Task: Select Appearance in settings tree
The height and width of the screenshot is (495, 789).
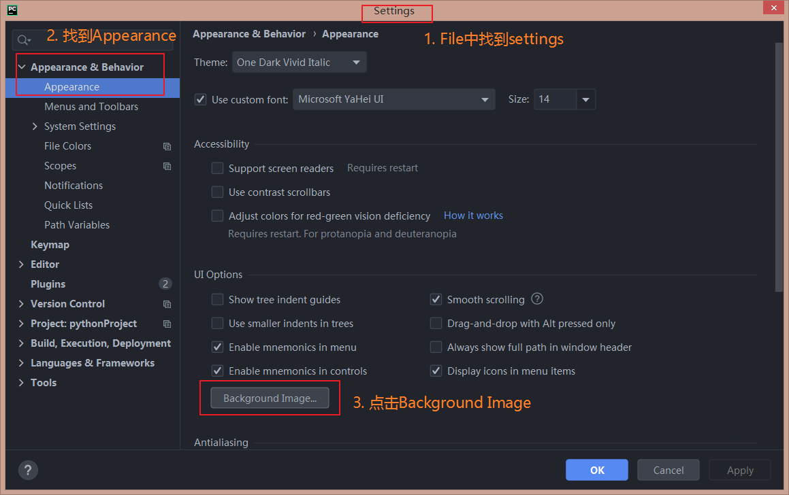Action: pyautogui.click(x=93, y=87)
